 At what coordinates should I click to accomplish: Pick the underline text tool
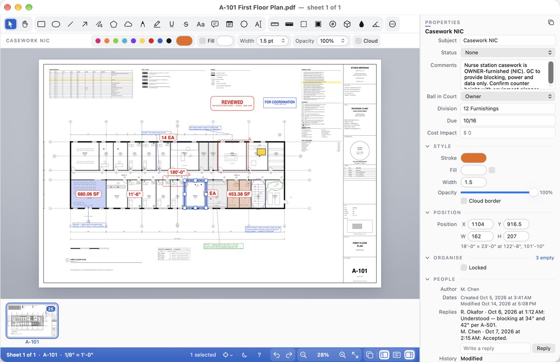coord(171,24)
